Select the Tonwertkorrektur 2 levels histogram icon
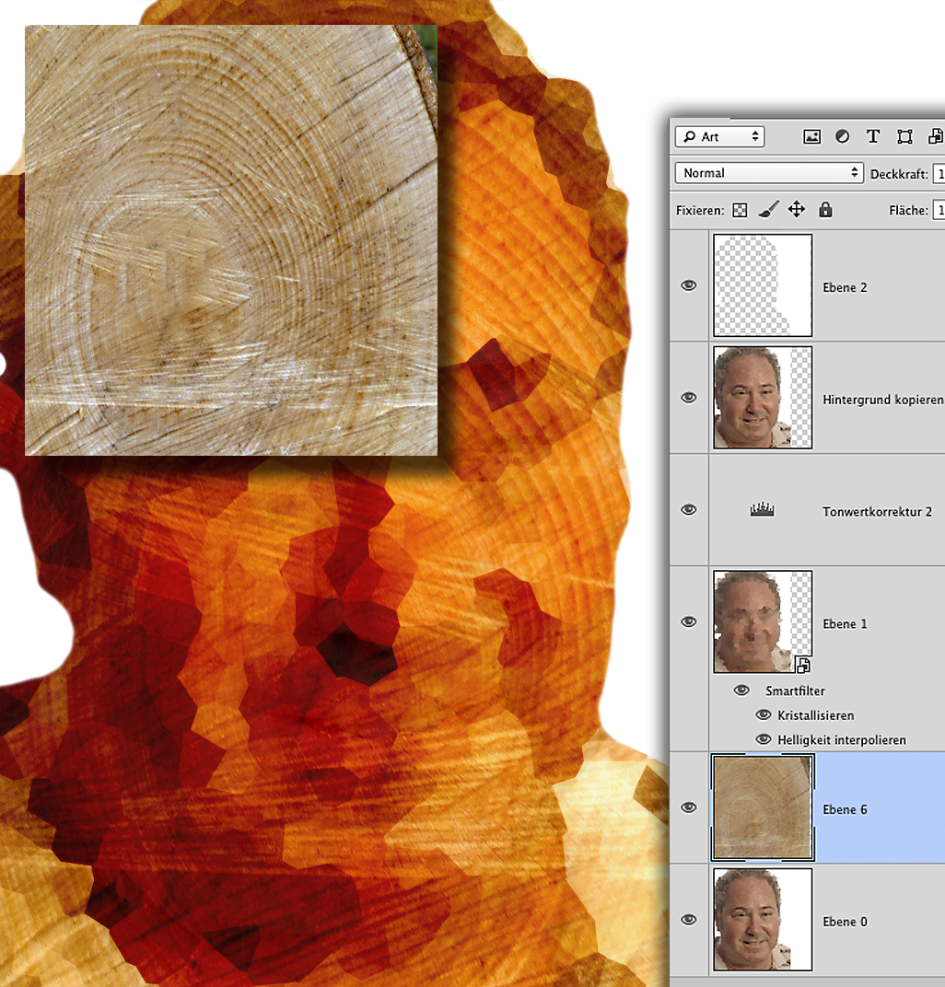The height and width of the screenshot is (987, 945). click(762, 509)
